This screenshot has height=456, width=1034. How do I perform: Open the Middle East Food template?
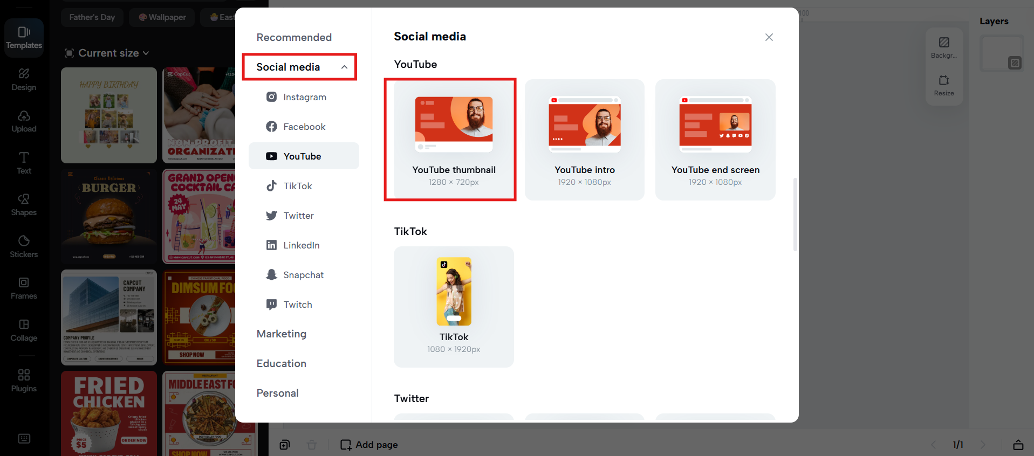199,413
